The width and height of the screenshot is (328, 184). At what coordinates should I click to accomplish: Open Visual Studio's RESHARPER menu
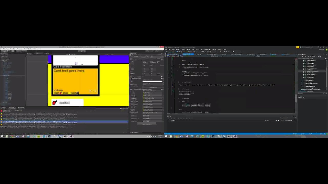pyautogui.click(x=207, y=49)
